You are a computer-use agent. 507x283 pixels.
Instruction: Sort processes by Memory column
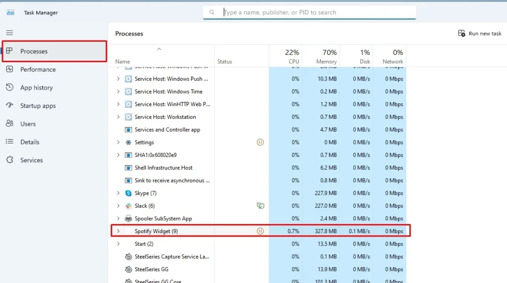[x=321, y=56]
